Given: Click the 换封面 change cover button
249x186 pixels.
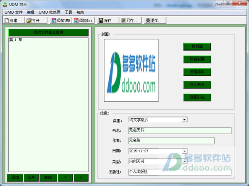Looking at the screenshot, I should click(x=197, y=46).
